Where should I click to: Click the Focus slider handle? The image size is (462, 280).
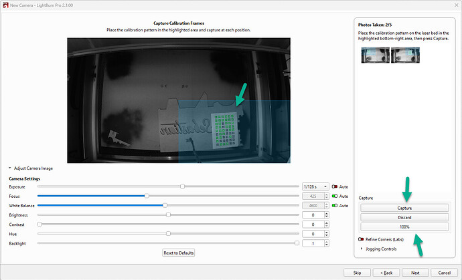pos(147,196)
